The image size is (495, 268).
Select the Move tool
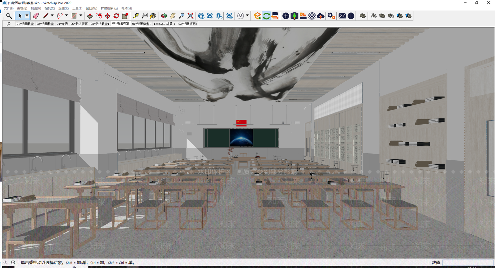tap(108, 16)
